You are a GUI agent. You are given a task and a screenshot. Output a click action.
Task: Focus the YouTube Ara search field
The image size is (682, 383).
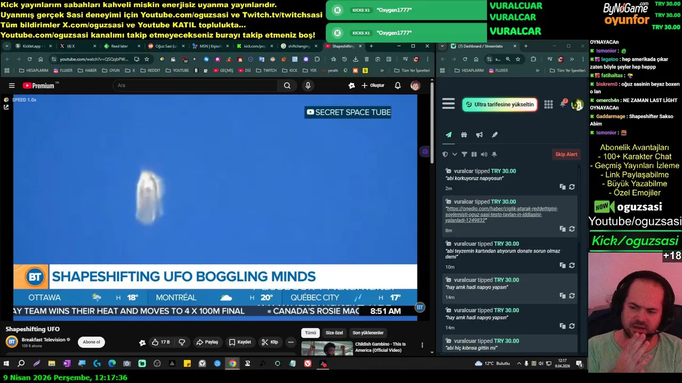pos(196,86)
